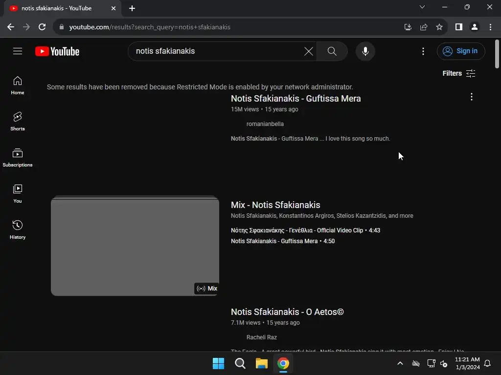This screenshot has height=375, width=501.
Task: Open File Explorer from the taskbar
Action: click(261, 363)
